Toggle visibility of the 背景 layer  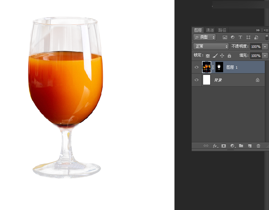(196, 80)
